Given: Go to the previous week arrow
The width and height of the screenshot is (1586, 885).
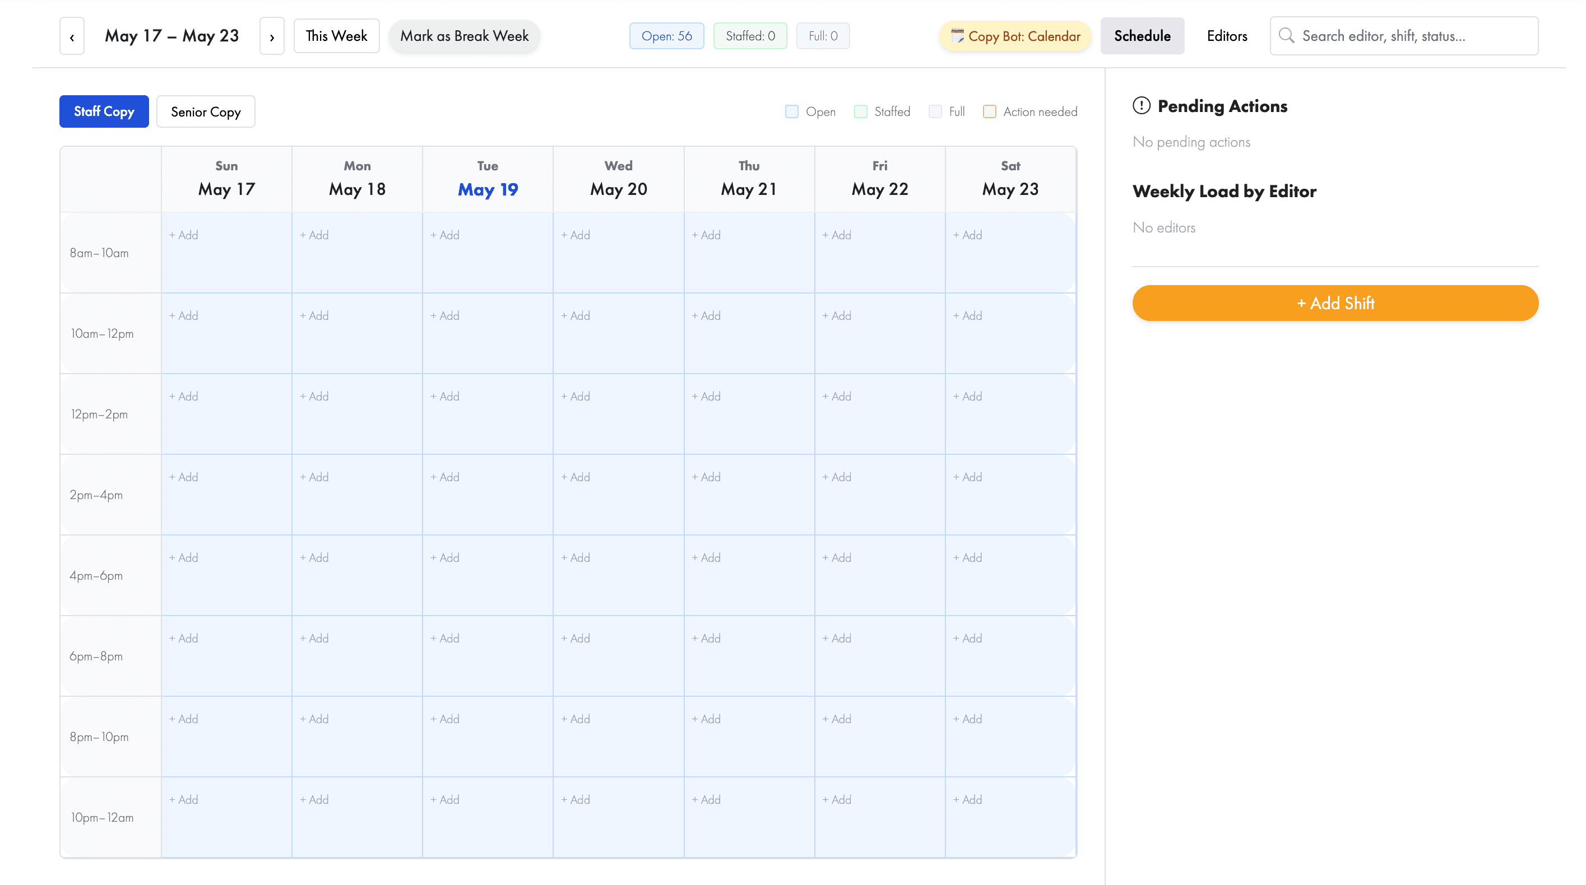Looking at the screenshot, I should point(72,36).
